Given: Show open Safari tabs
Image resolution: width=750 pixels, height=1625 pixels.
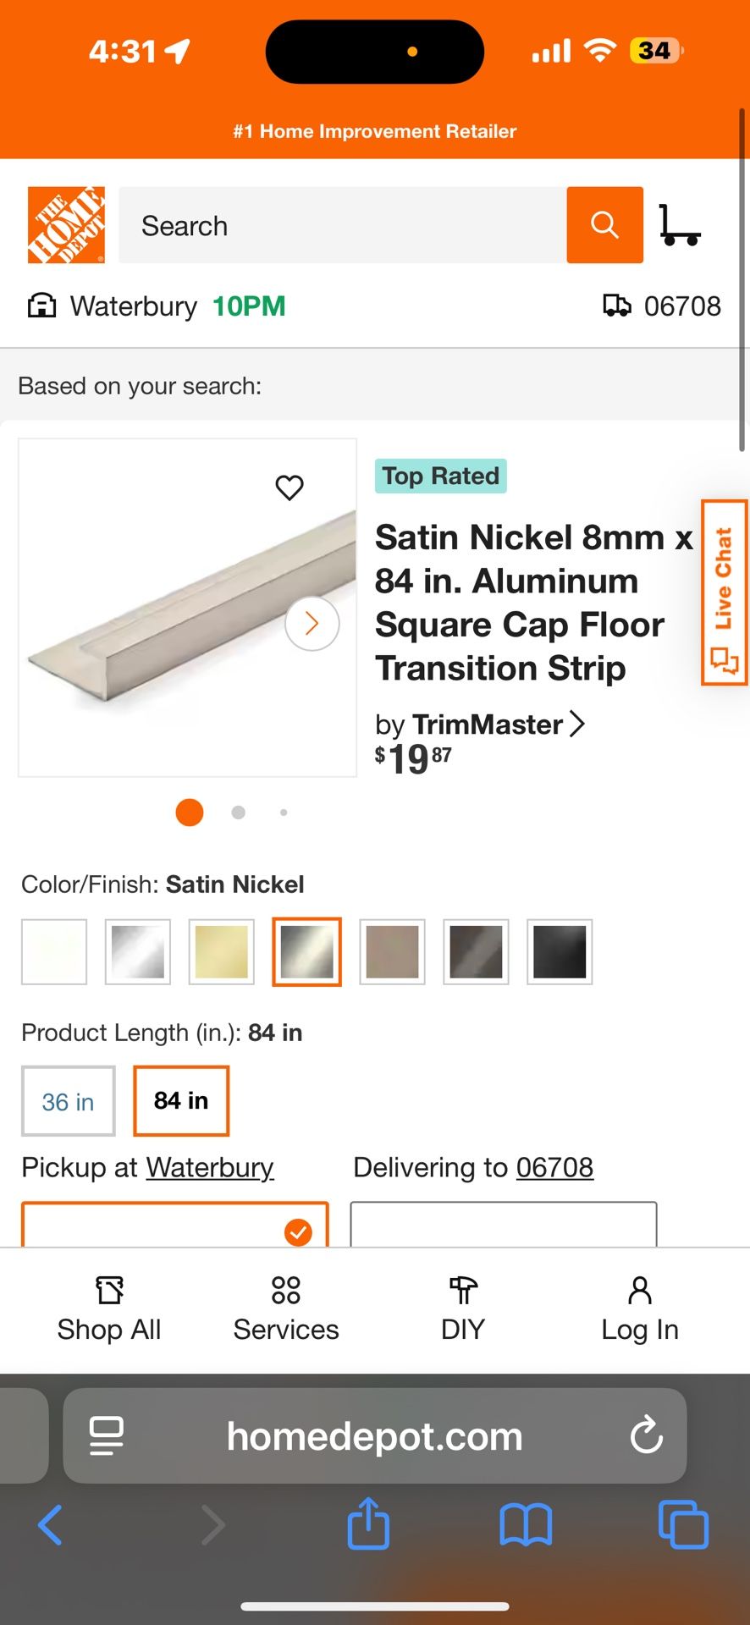Looking at the screenshot, I should click(682, 1524).
